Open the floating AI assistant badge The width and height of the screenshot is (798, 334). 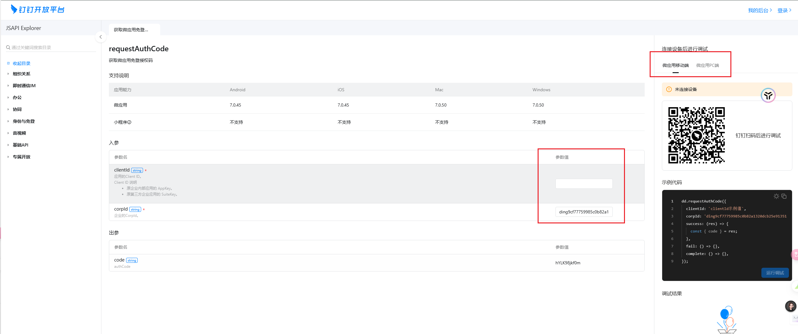[x=768, y=95]
